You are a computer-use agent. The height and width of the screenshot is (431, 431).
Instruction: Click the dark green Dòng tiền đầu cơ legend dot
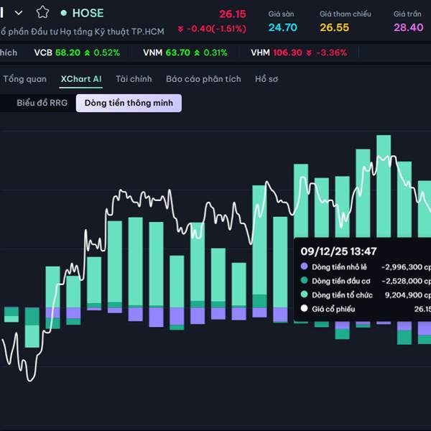[x=303, y=281]
